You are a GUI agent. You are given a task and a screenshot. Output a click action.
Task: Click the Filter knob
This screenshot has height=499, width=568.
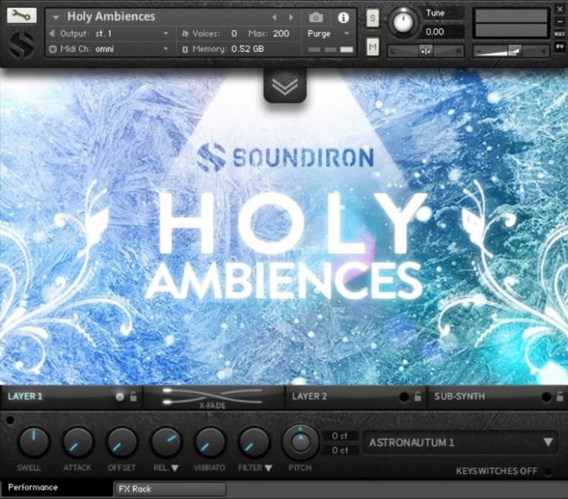254,442
